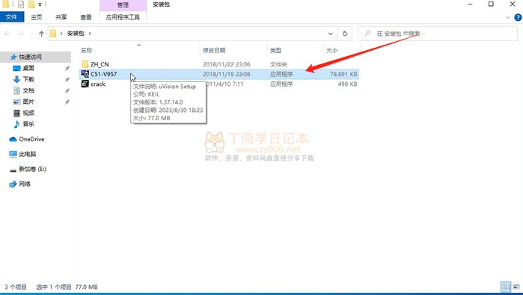Open the ZH_CN folder
The image size is (523, 295).
click(100, 64)
